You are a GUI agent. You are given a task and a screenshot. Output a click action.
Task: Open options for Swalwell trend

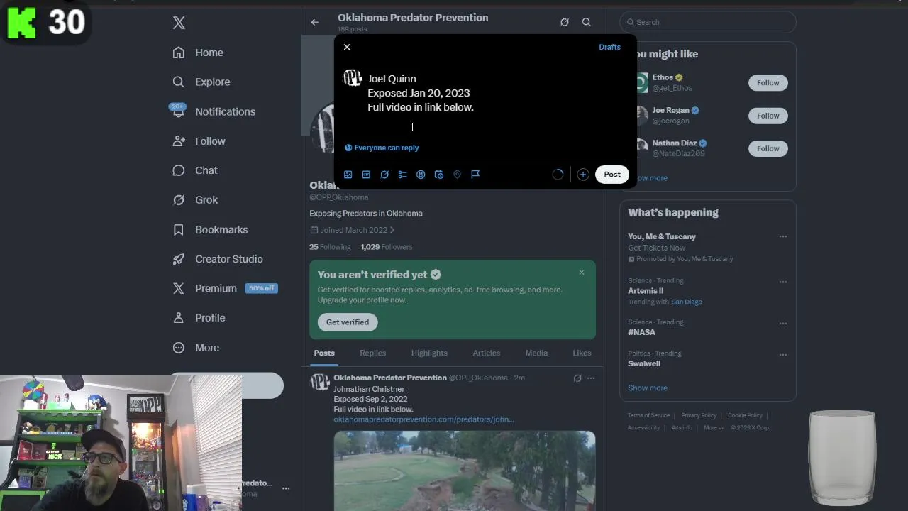(x=783, y=354)
